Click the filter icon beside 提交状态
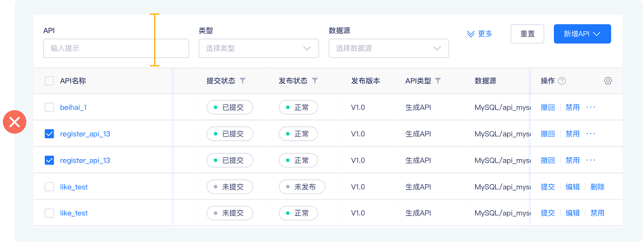 tap(243, 81)
